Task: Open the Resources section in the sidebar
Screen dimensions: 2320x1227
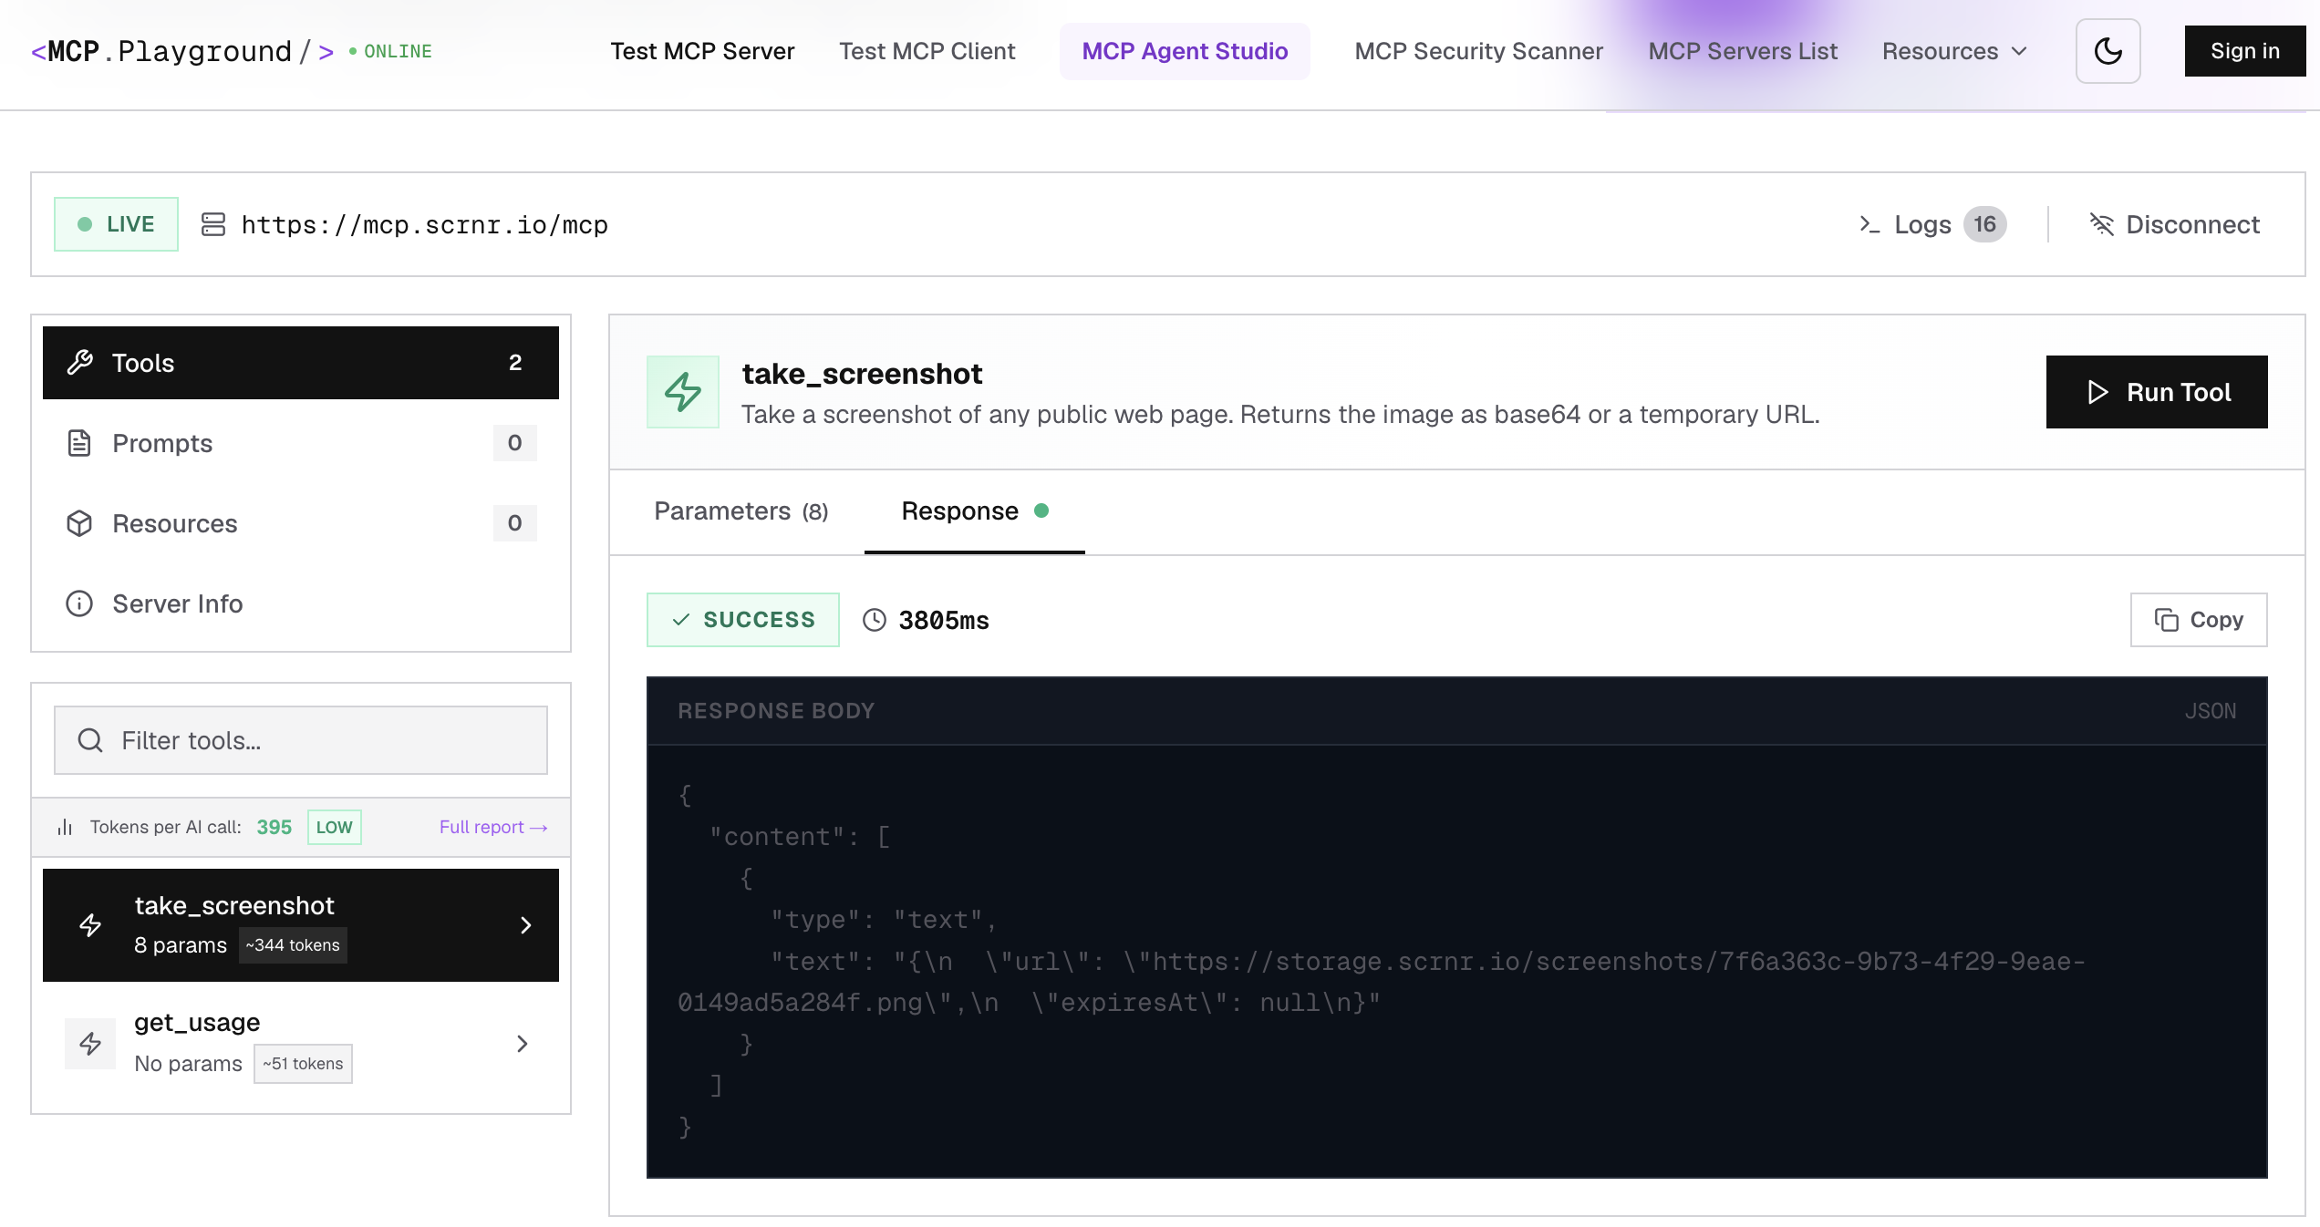Action: click(301, 523)
